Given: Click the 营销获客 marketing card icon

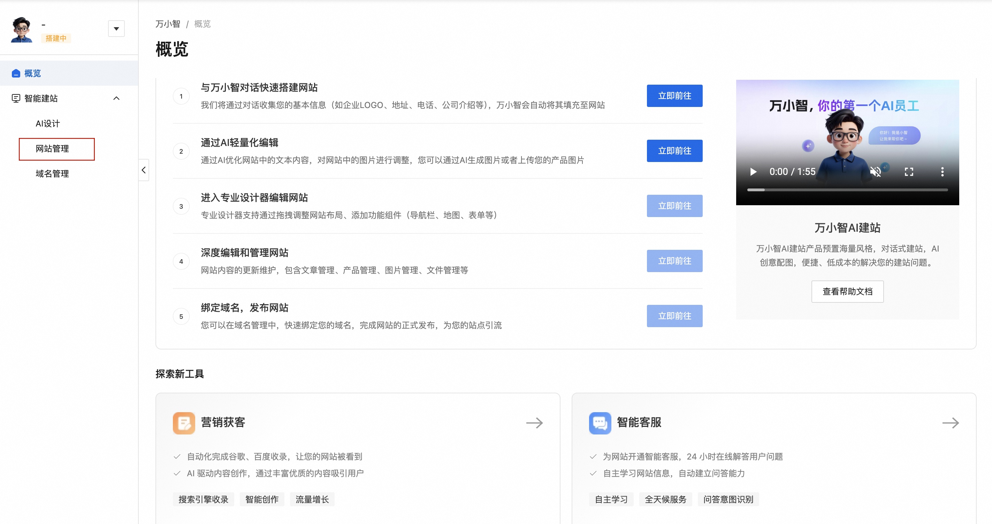Looking at the screenshot, I should point(184,423).
